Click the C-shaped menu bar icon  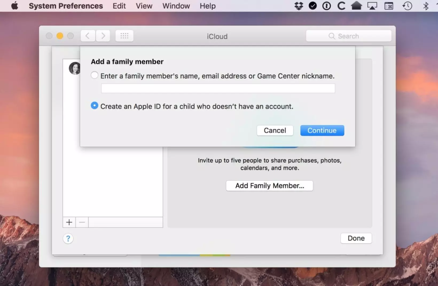(341, 6)
